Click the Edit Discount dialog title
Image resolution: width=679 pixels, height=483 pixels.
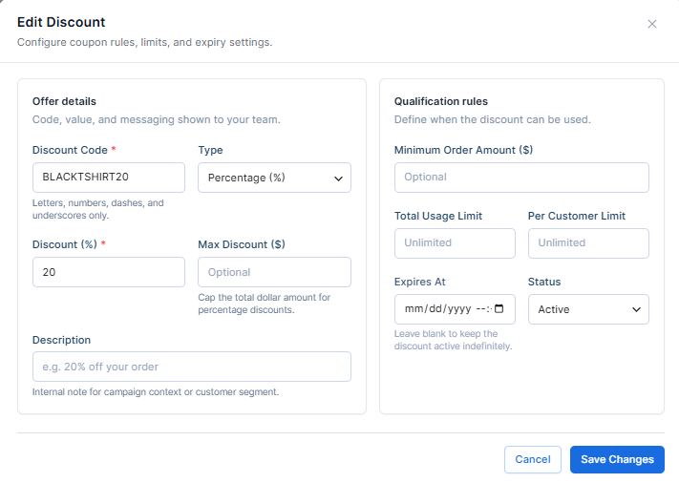click(x=61, y=22)
